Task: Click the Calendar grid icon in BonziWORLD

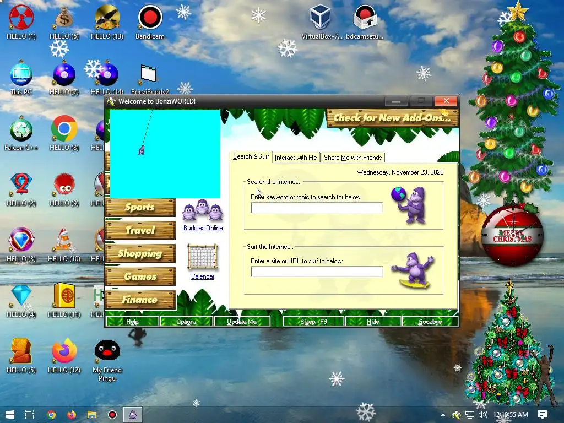Action: click(203, 257)
